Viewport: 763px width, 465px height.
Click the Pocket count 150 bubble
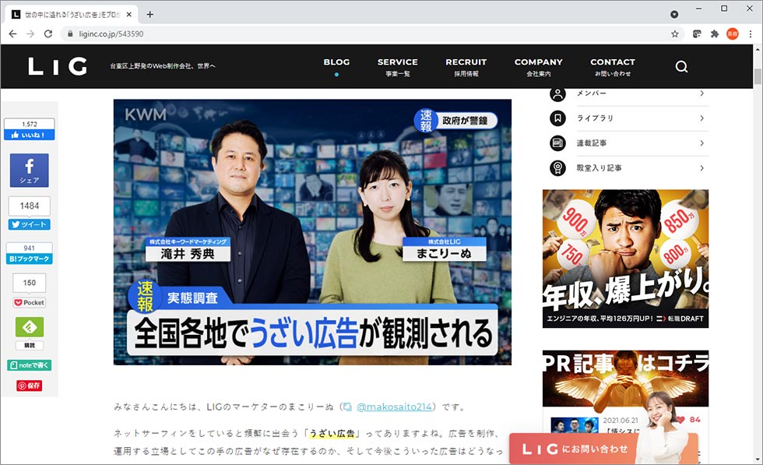coord(30,283)
